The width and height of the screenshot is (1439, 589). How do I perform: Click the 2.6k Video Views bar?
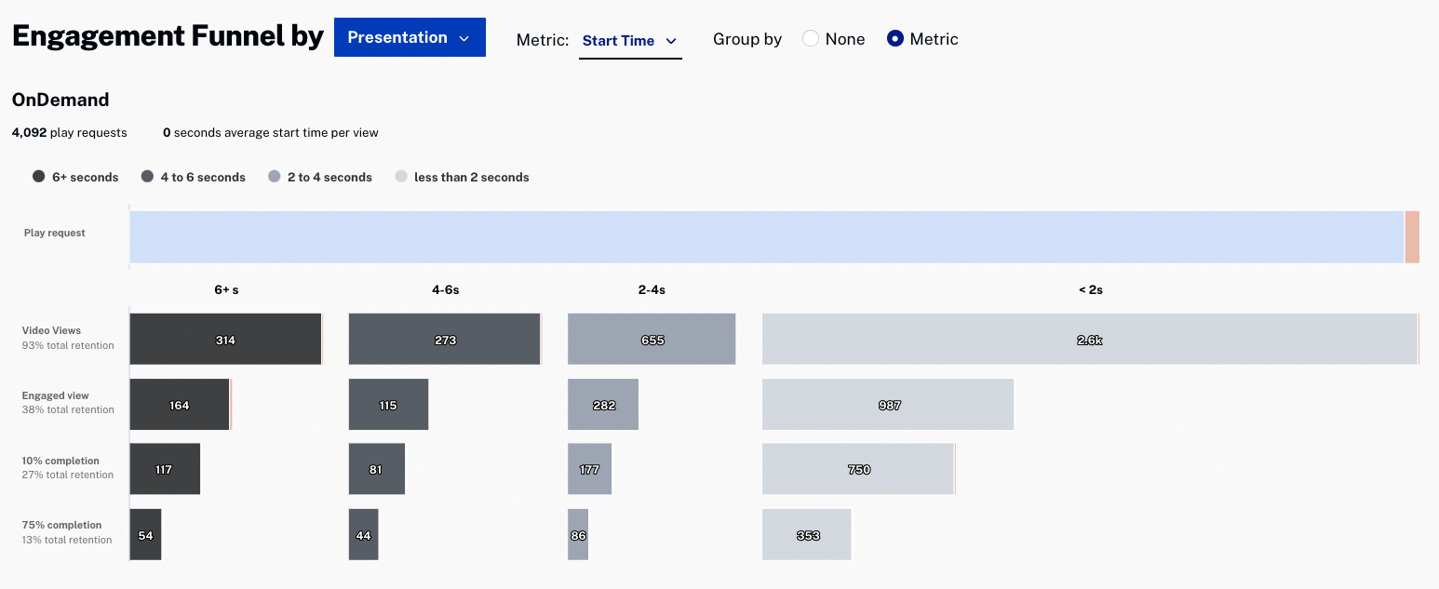[1090, 339]
